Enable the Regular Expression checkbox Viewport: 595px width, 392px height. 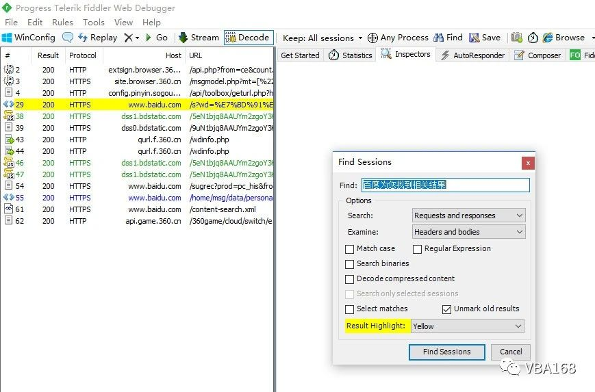(x=417, y=249)
